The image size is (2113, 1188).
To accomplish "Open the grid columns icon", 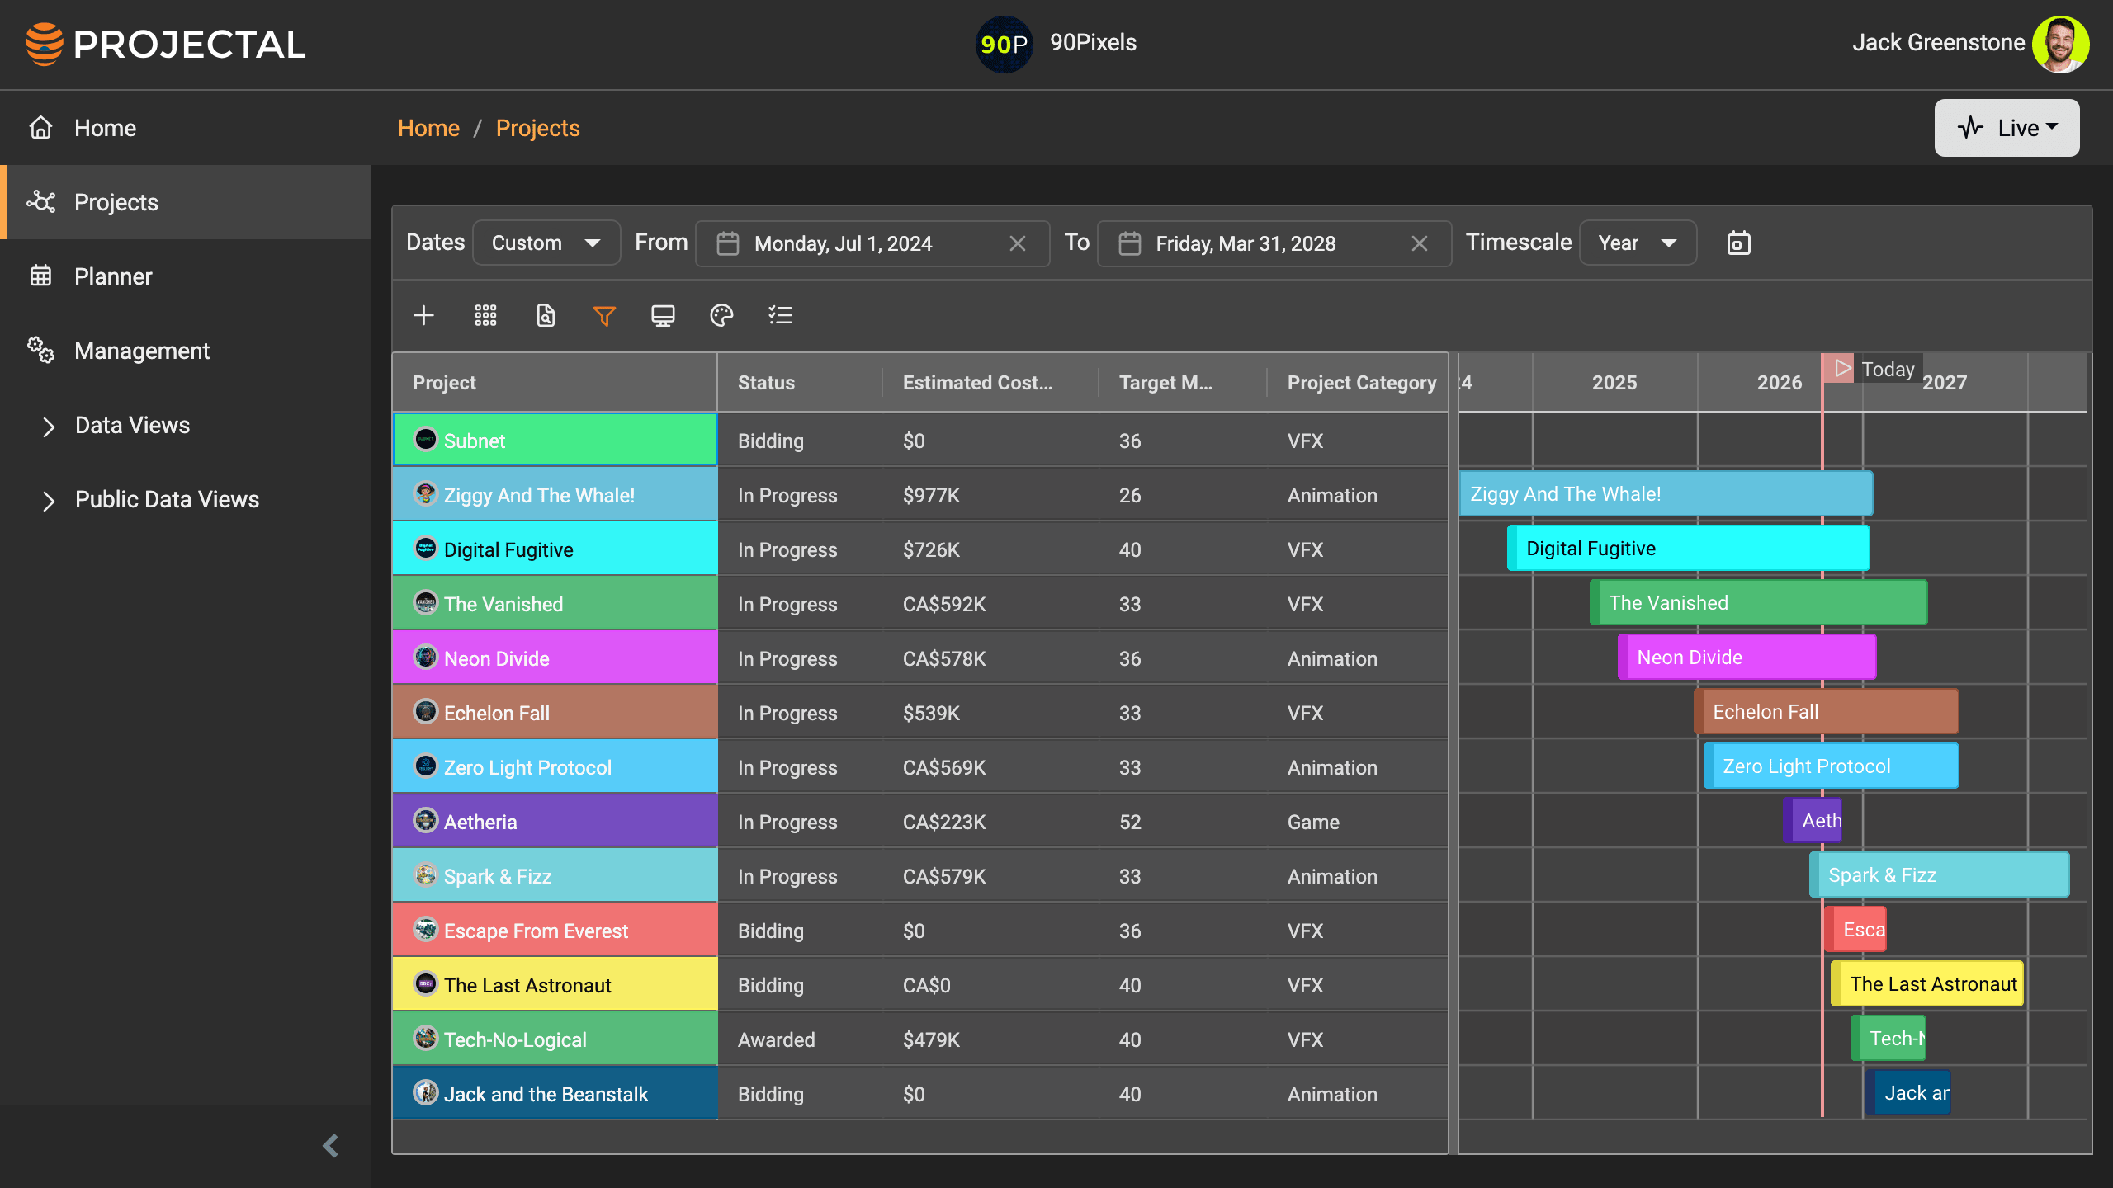I will [485, 315].
